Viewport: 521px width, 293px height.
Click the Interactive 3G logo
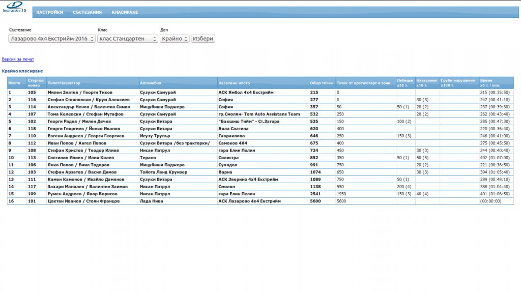pyautogui.click(x=15, y=7)
